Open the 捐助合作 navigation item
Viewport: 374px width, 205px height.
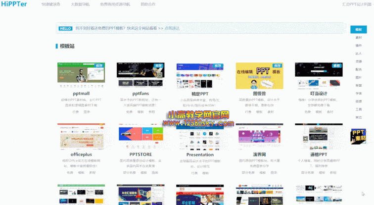pos(148,4)
